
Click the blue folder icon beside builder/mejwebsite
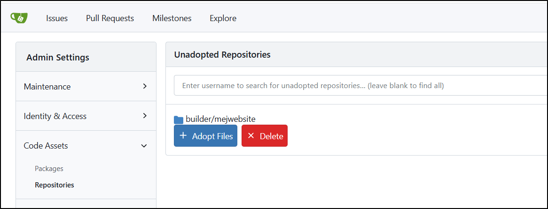pos(179,119)
